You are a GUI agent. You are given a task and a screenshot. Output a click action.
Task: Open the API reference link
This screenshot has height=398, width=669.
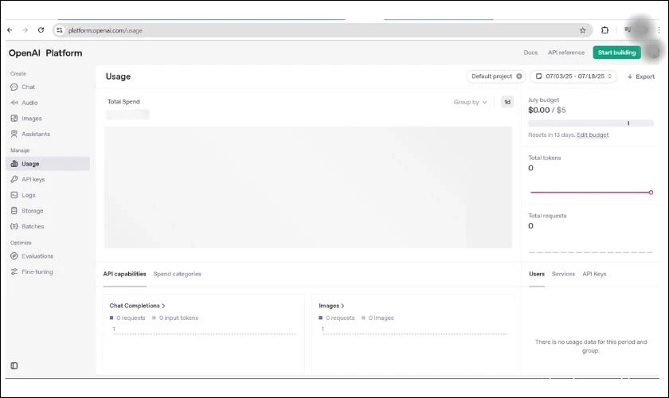pos(566,53)
